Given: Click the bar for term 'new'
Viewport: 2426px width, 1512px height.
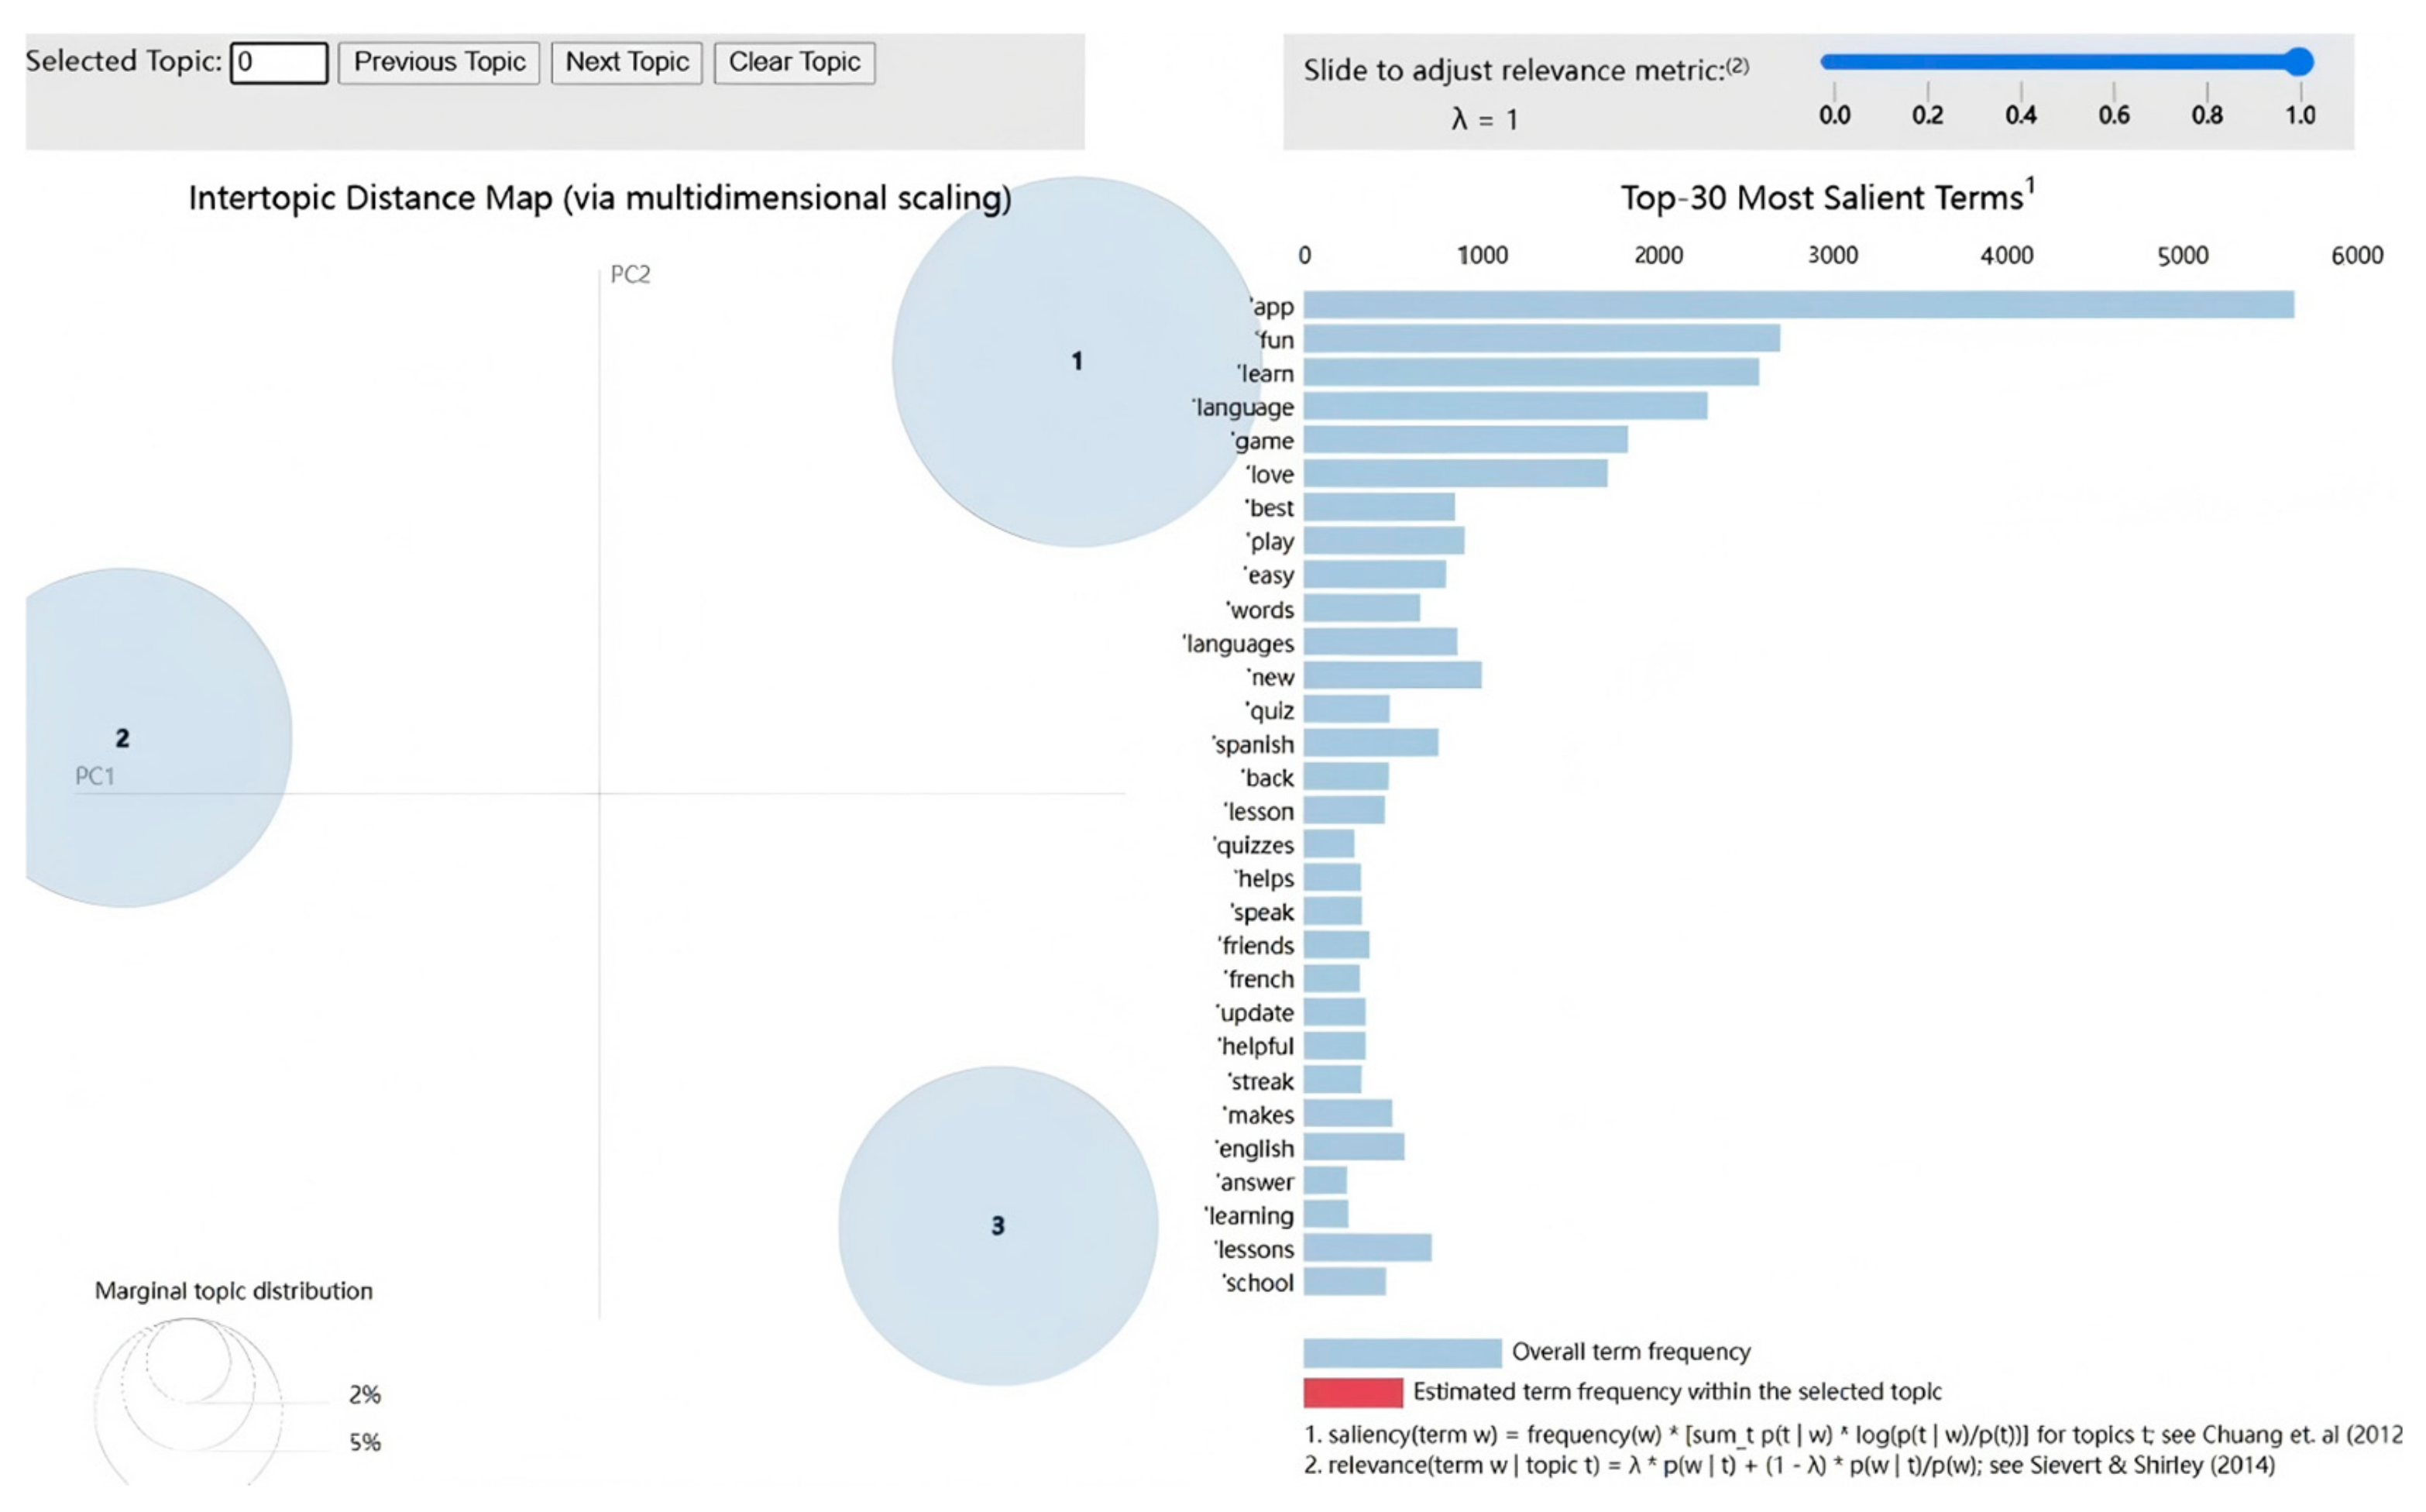Looking at the screenshot, I should click(x=1392, y=676).
